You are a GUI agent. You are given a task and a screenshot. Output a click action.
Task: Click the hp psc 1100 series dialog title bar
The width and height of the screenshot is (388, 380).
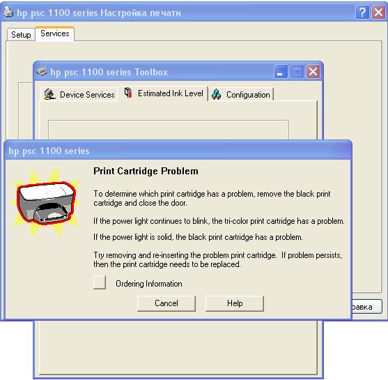178,151
